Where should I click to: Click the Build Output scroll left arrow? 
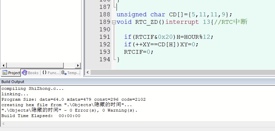[x=3, y=124]
